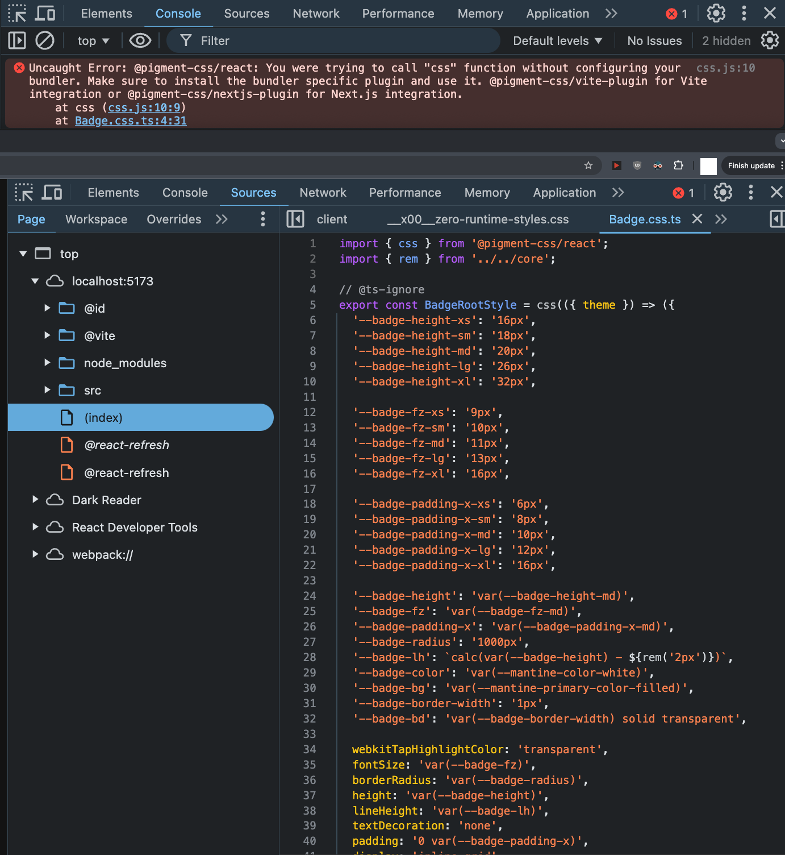Toggle console sidebar panel

17,40
